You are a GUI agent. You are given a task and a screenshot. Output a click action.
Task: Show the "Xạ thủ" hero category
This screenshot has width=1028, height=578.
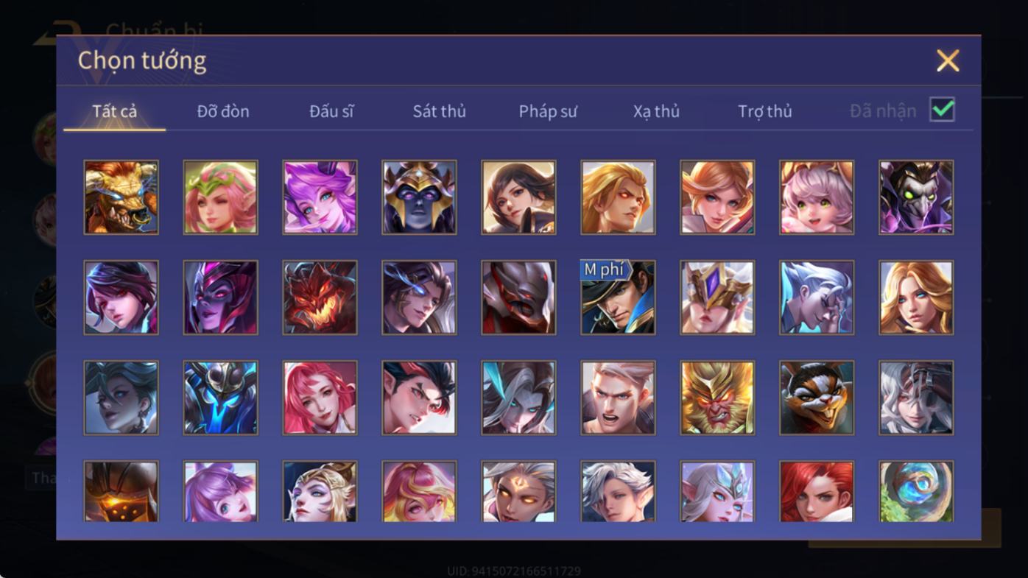(656, 111)
